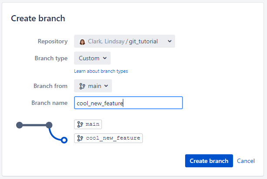Click the blue open circle branch node
This screenshot has width=267, height=179.
(64, 140)
